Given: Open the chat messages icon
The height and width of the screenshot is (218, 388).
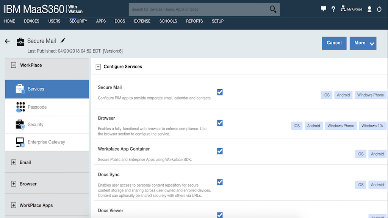Looking at the screenshot, I should click(324, 9).
